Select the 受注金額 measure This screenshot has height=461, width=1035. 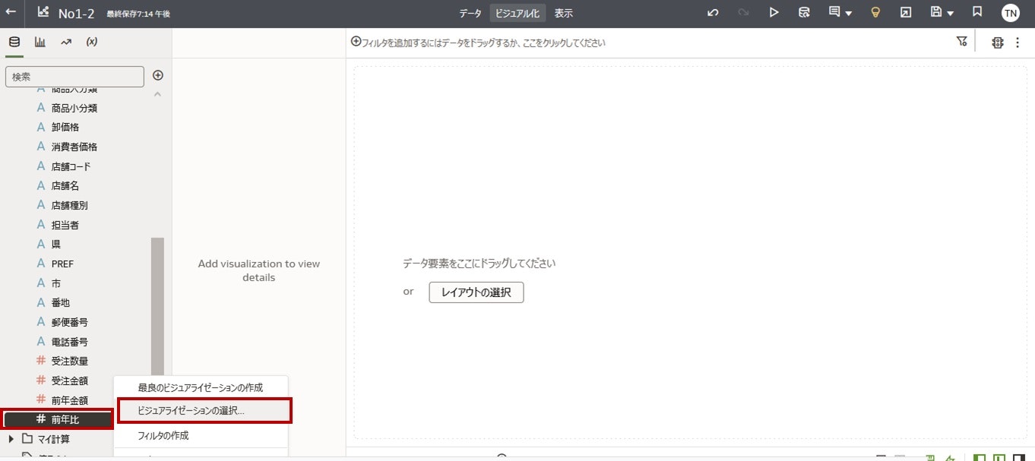pyautogui.click(x=70, y=380)
